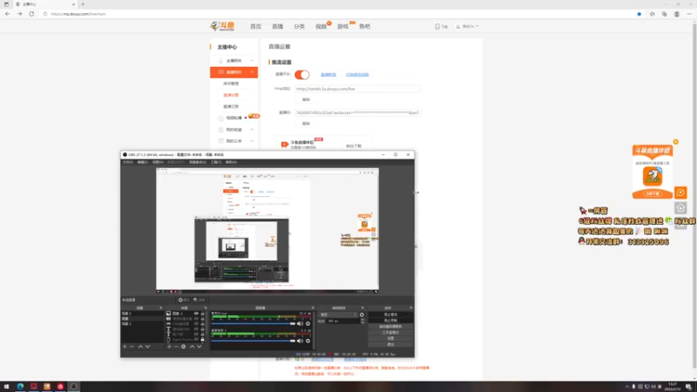Adjust the 桌面音频 volume slider

pyautogui.click(x=254, y=341)
